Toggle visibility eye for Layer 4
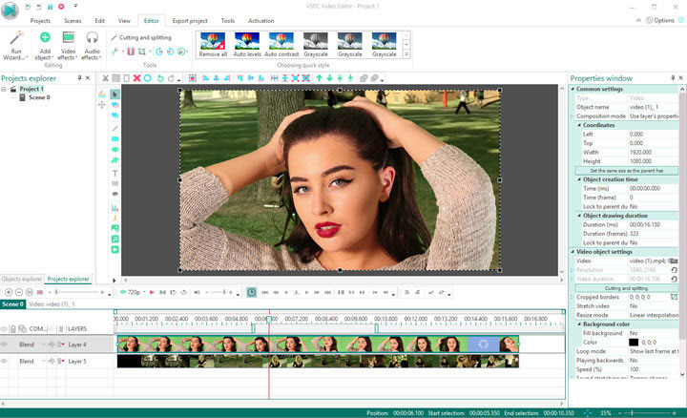 pos(5,344)
